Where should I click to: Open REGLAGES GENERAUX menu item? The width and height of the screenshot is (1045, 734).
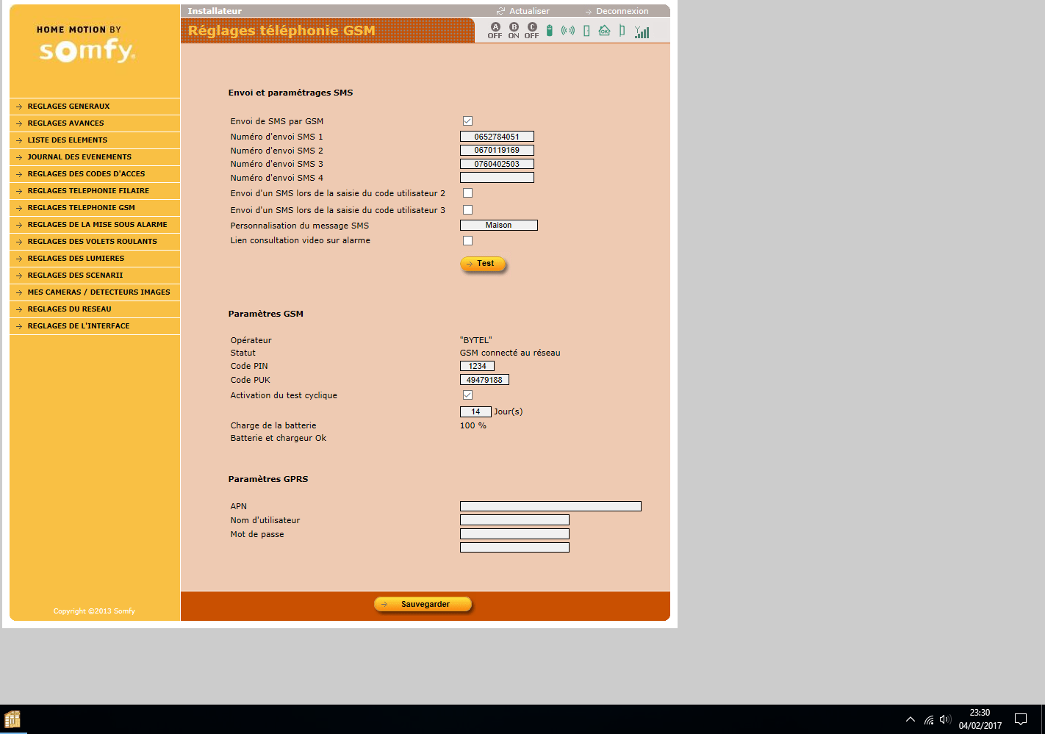click(x=68, y=107)
